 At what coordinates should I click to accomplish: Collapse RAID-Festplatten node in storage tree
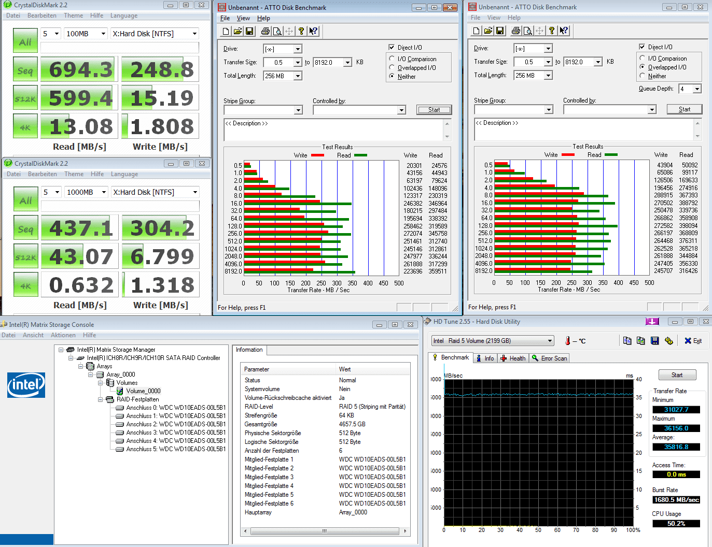point(100,399)
